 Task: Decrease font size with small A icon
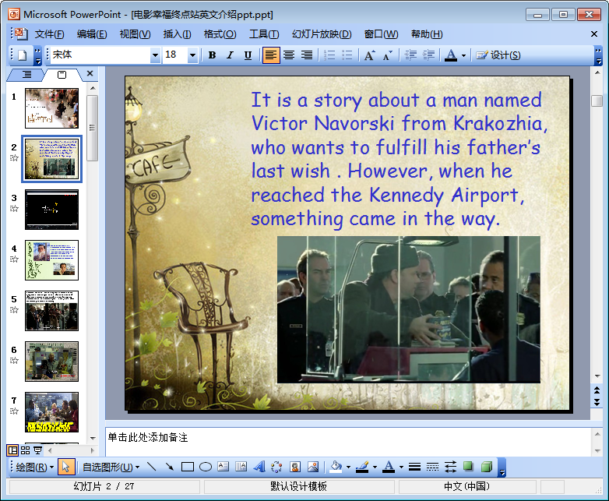[x=387, y=55]
